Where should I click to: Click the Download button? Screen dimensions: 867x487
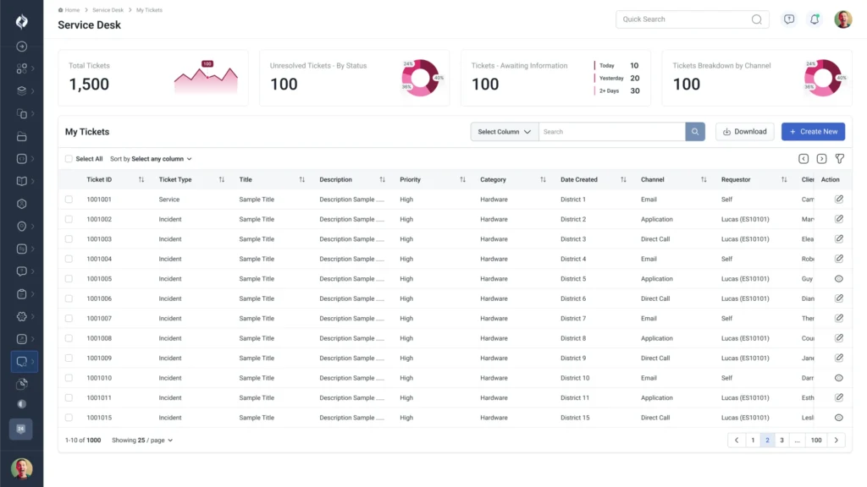(744, 132)
